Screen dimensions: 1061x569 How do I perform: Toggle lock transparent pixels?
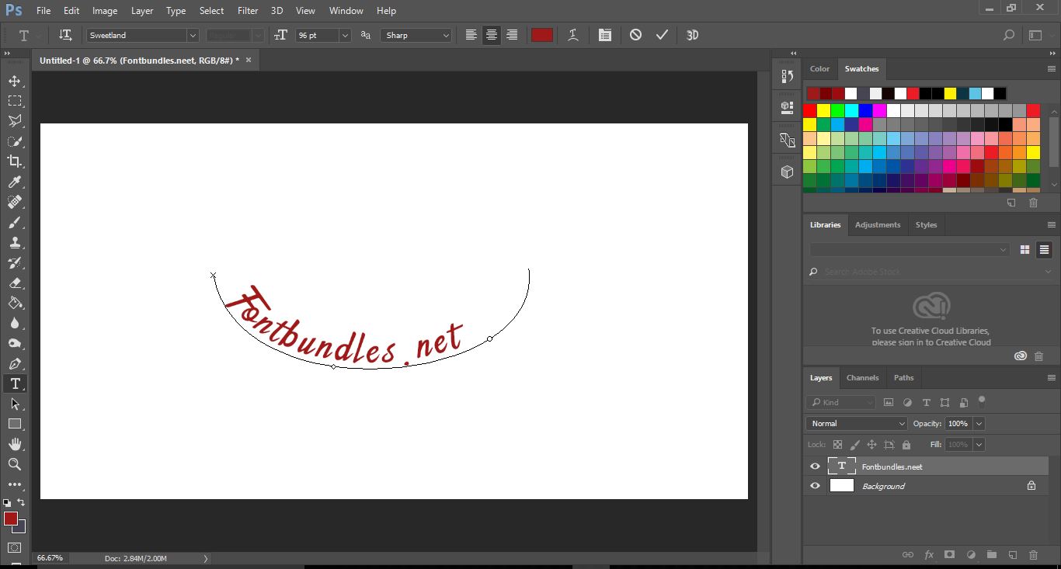[x=837, y=445]
